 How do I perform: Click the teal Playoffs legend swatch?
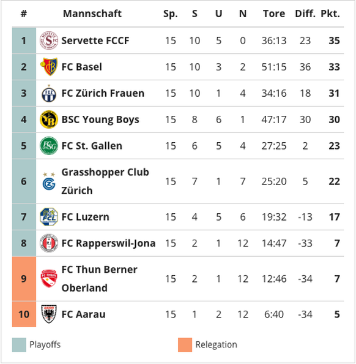[x=19, y=345]
